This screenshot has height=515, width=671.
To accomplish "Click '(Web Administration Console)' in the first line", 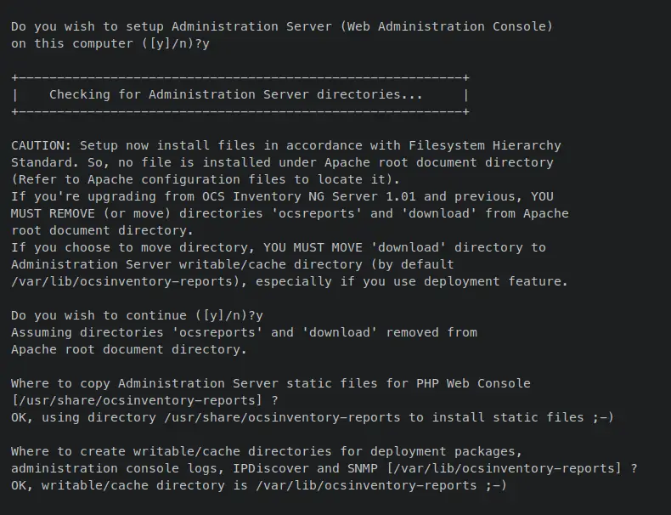I will click(x=447, y=26).
